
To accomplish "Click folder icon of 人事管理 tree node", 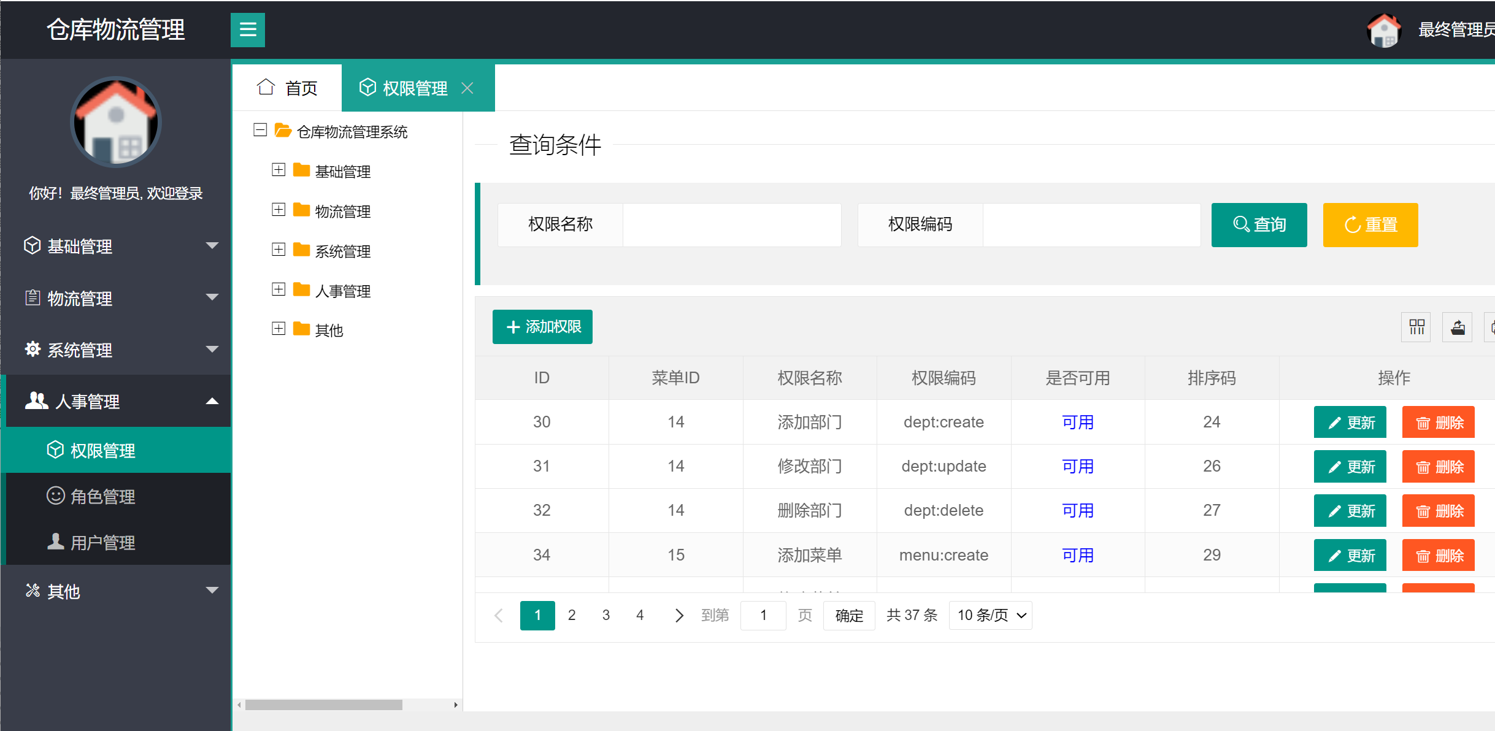I will click(301, 289).
